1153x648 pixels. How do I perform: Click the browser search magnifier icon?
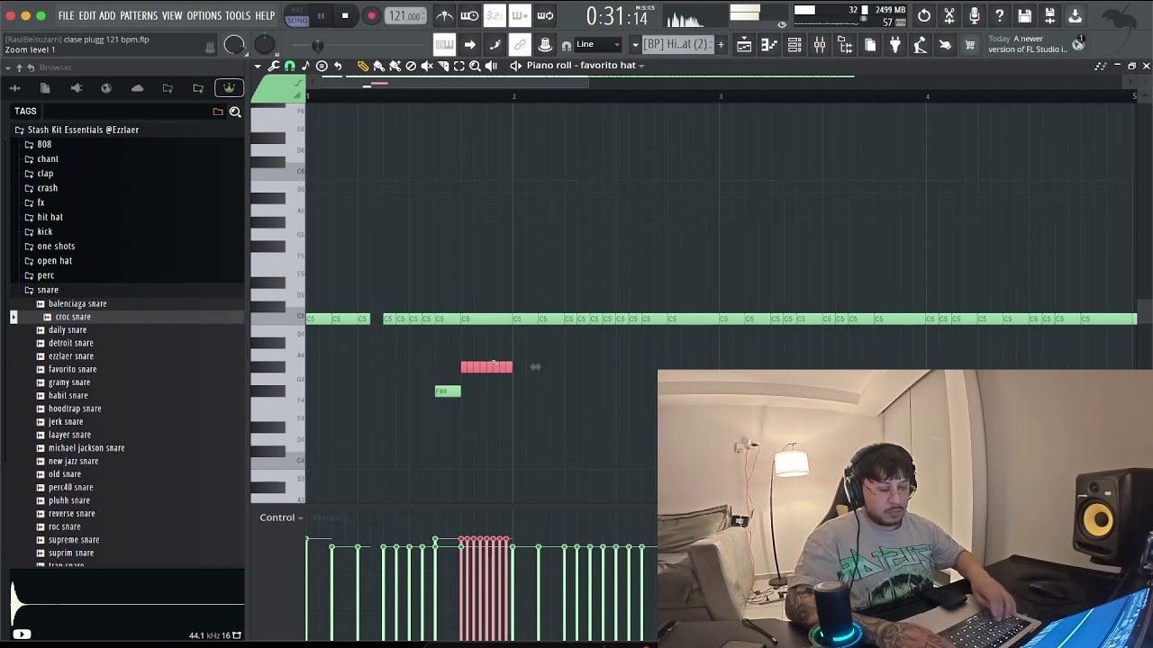[x=235, y=112]
